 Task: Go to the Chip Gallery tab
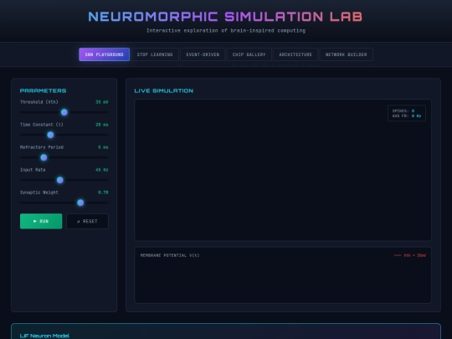click(249, 54)
